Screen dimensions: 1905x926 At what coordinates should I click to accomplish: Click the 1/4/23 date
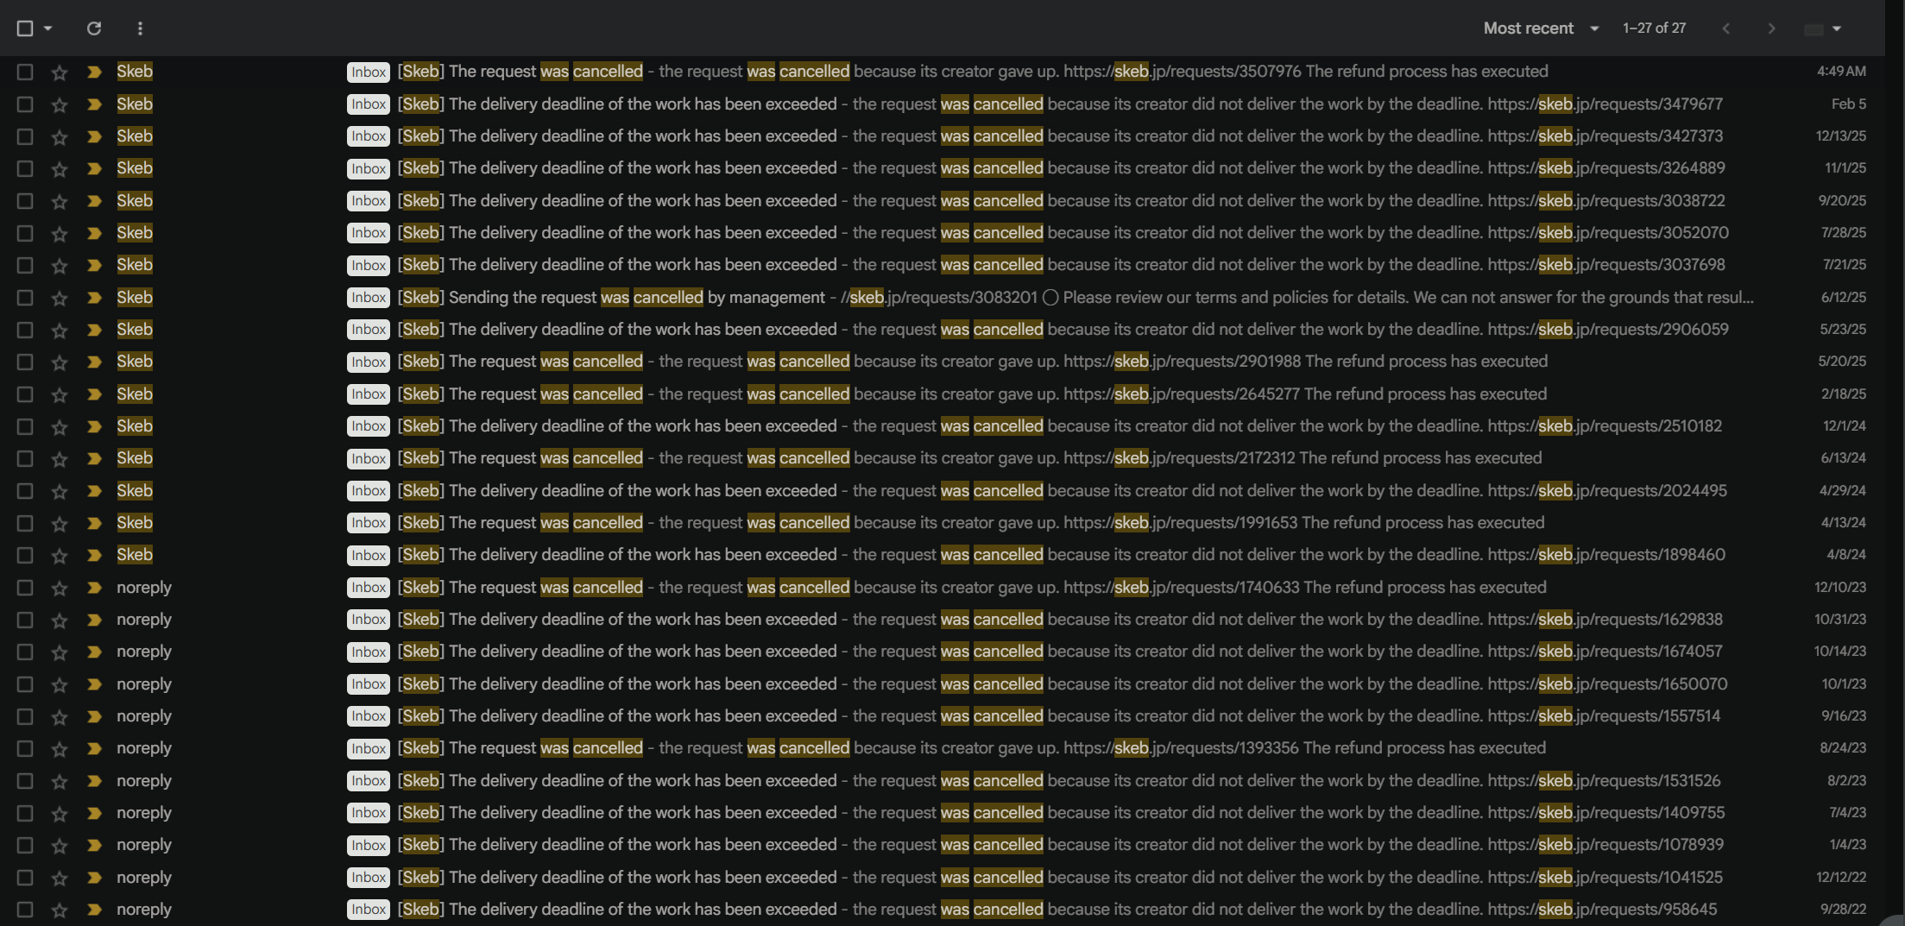click(1848, 845)
